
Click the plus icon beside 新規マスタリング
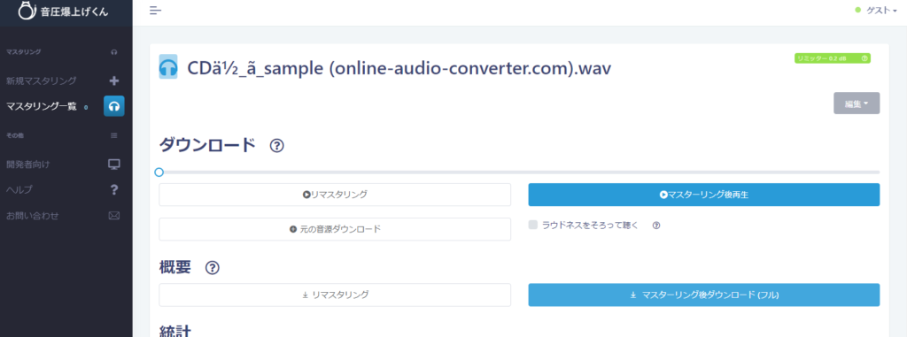coord(114,80)
